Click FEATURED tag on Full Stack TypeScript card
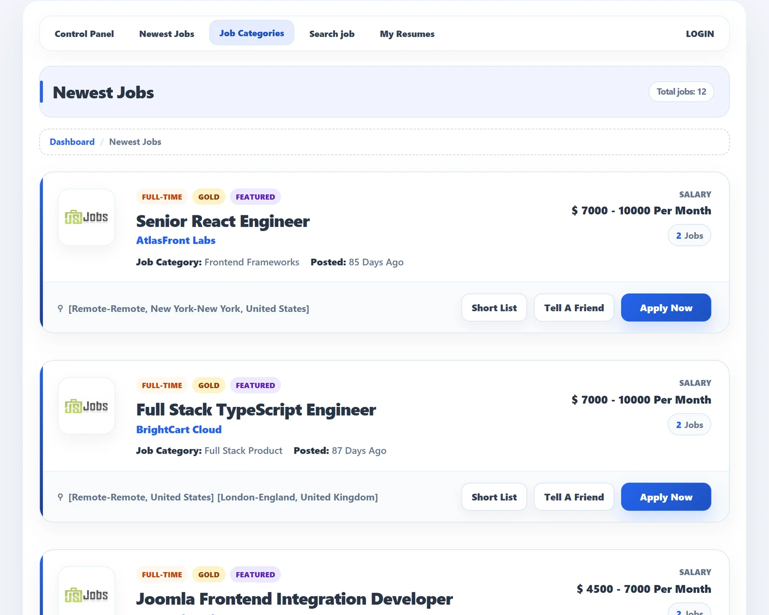The width and height of the screenshot is (769, 615). (x=255, y=385)
